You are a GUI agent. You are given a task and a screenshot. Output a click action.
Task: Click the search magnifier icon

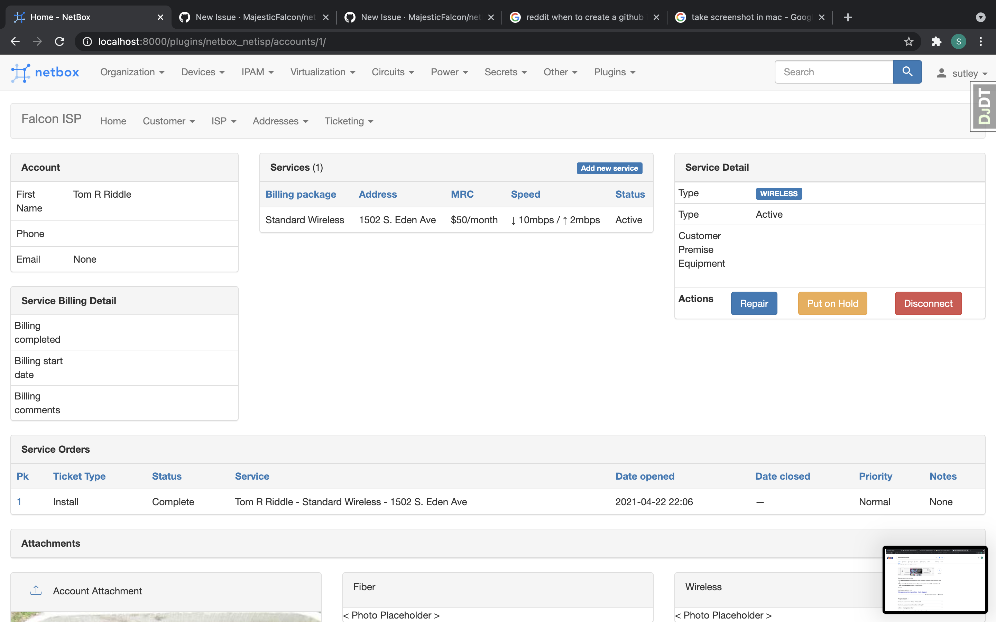907,72
